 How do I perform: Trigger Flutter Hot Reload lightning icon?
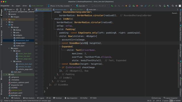point(126,6)
